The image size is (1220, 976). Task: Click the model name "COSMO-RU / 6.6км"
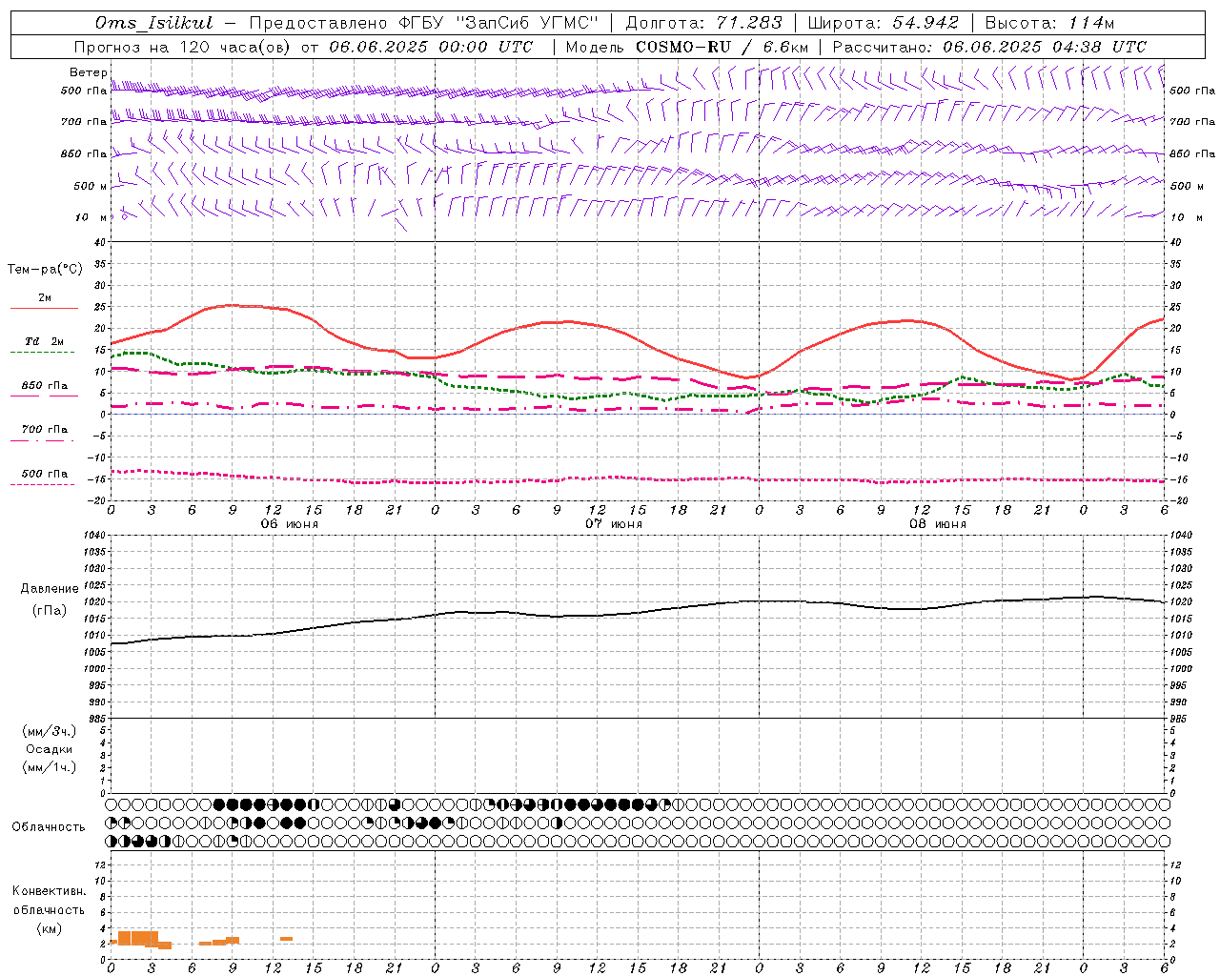point(722,47)
